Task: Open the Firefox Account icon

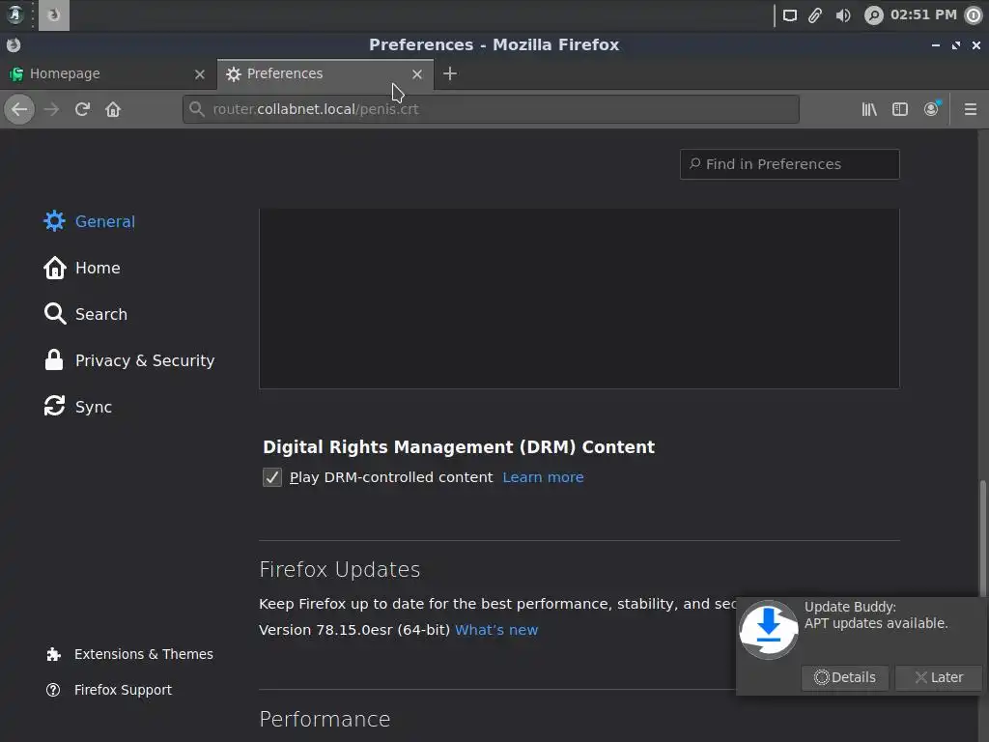Action: point(931,109)
